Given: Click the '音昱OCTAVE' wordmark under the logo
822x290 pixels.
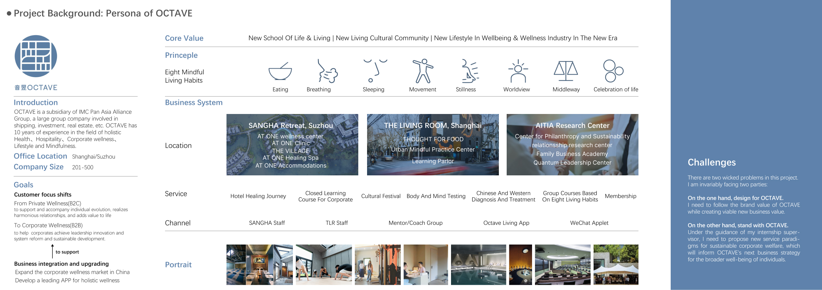Looking at the screenshot, I should click(x=36, y=88).
